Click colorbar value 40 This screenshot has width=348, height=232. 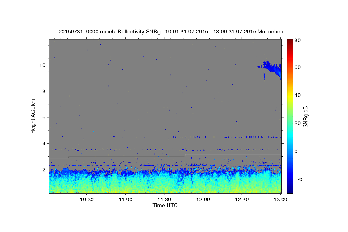[297, 95]
